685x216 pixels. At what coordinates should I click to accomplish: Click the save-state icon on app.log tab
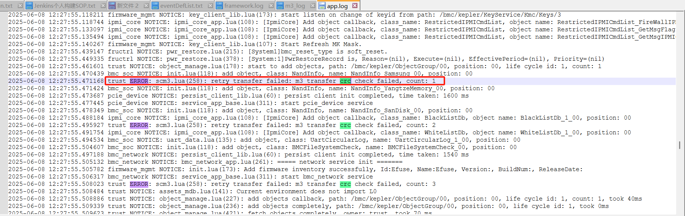pos(322,6)
